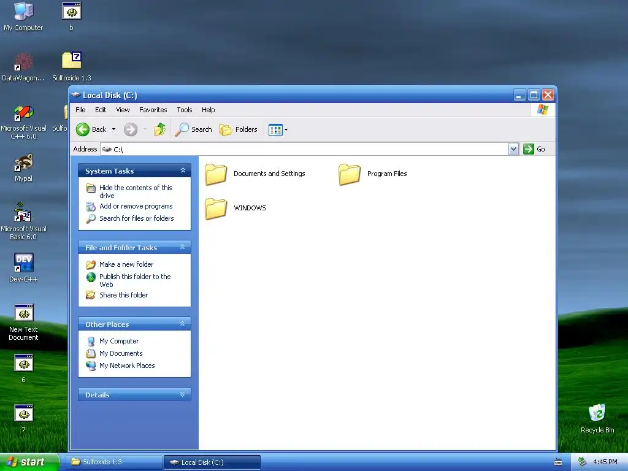
Task: Select the WINDOWS folder icon
Action: coord(216,209)
